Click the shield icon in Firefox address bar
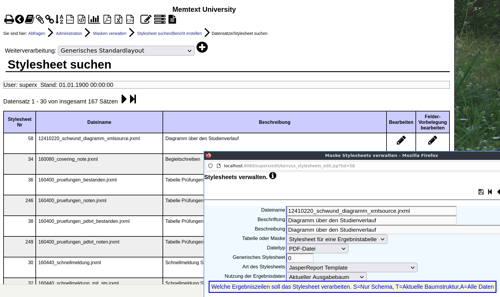The height and width of the screenshot is (297, 500). 210,166
